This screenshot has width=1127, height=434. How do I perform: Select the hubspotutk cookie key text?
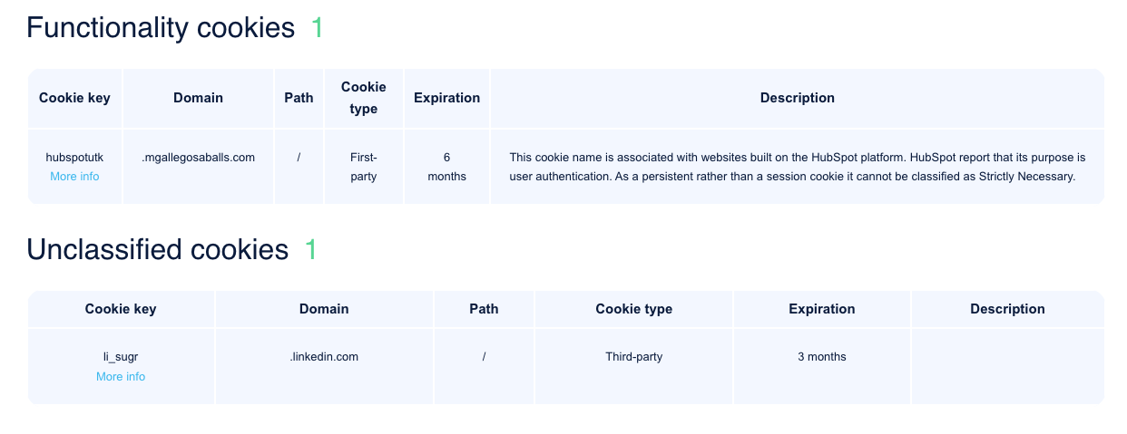[x=74, y=158]
